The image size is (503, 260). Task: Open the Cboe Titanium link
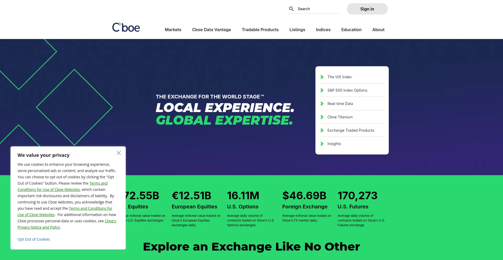click(x=340, y=117)
